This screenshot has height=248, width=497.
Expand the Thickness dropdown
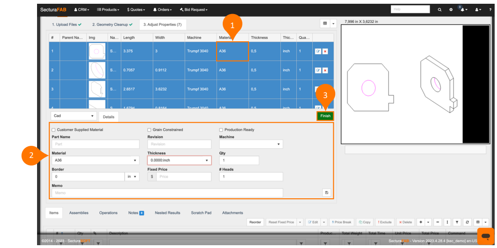pos(179,160)
